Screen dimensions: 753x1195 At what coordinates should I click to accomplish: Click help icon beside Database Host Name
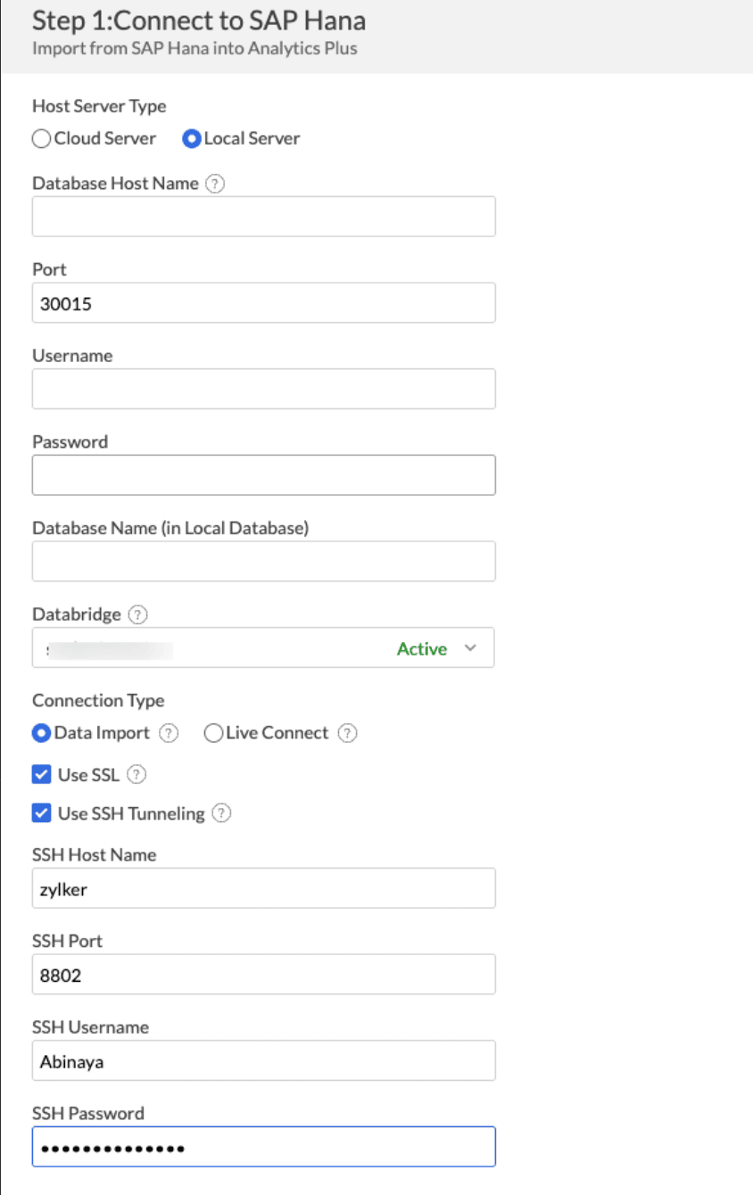click(215, 184)
